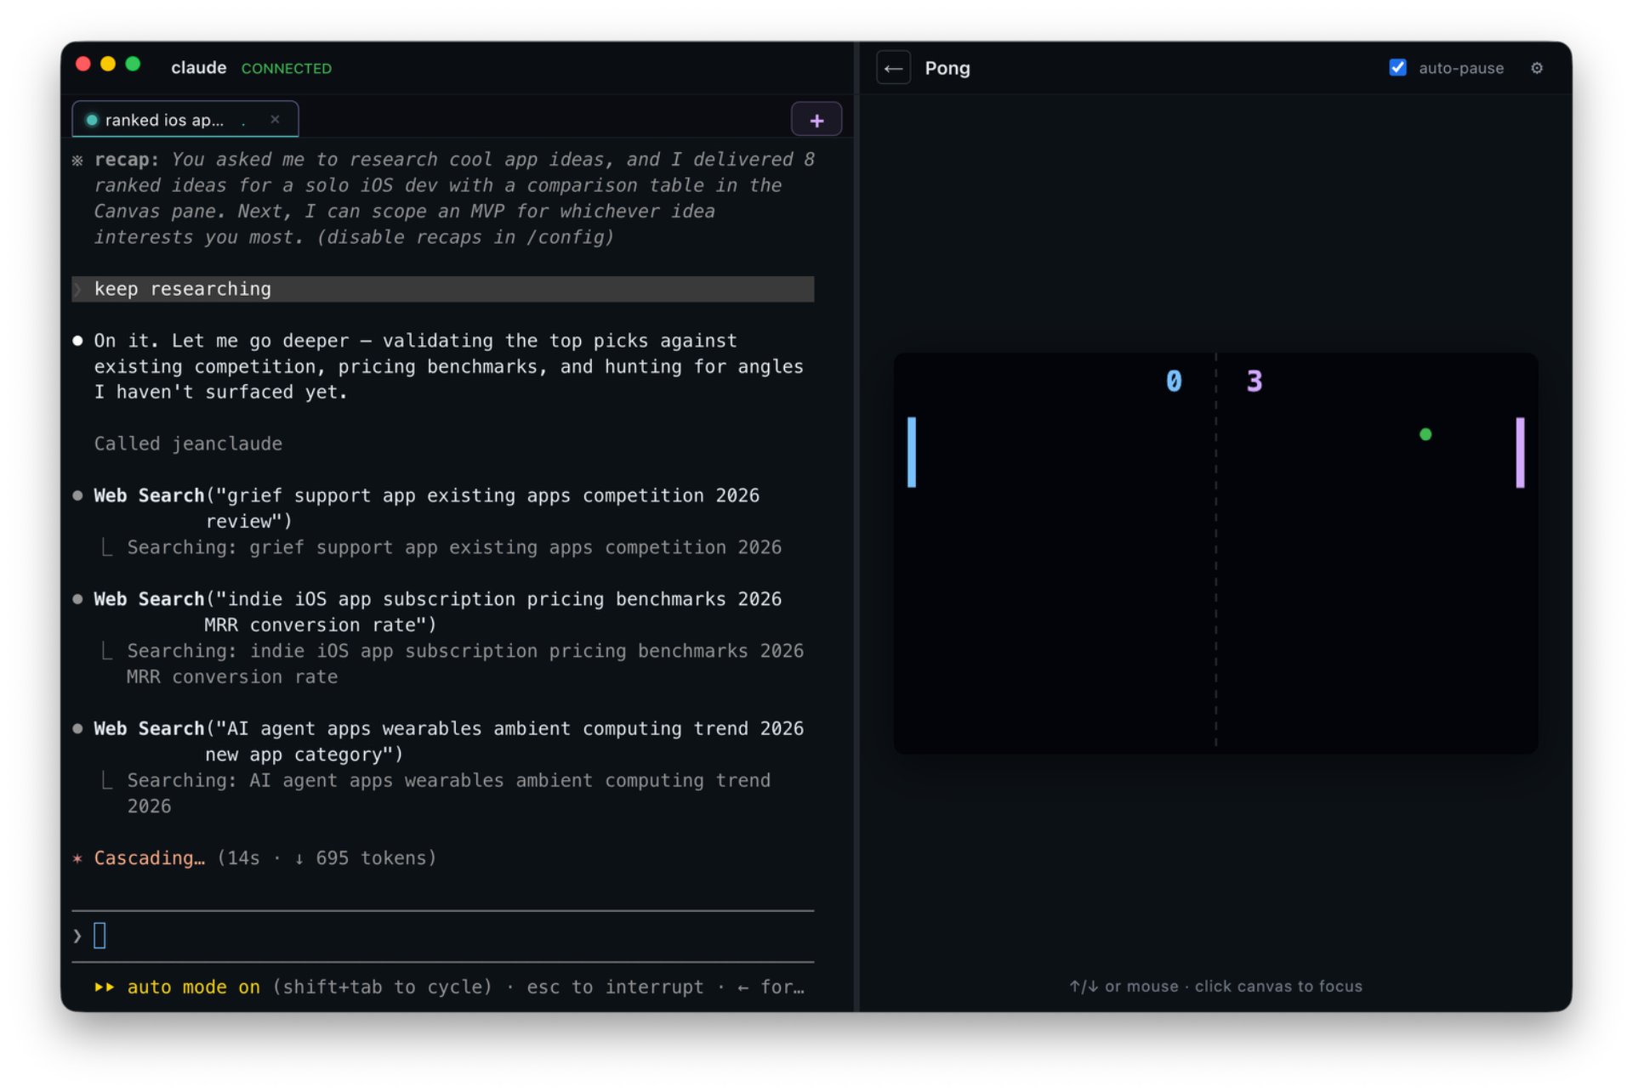This screenshot has width=1633, height=1092.
Task: Minimize window with yellow traffic light button
Action: (108, 64)
